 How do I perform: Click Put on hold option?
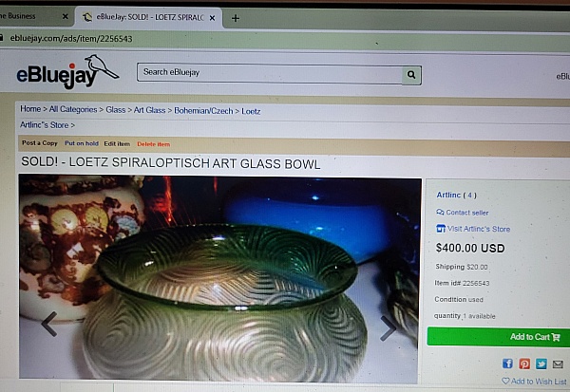tap(82, 143)
